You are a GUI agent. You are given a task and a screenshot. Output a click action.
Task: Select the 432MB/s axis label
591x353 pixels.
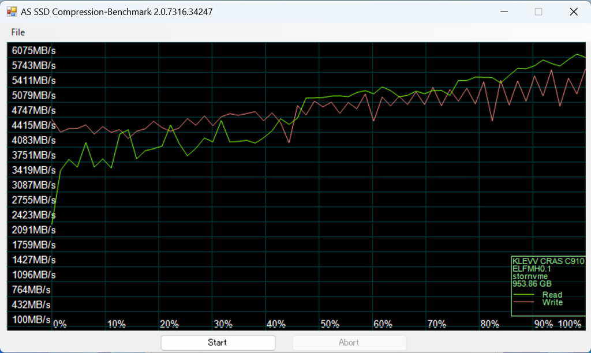coord(31,305)
